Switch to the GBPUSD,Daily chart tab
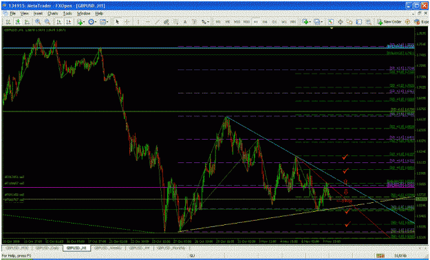The image size is (430, 260). [x=47, y=248]
